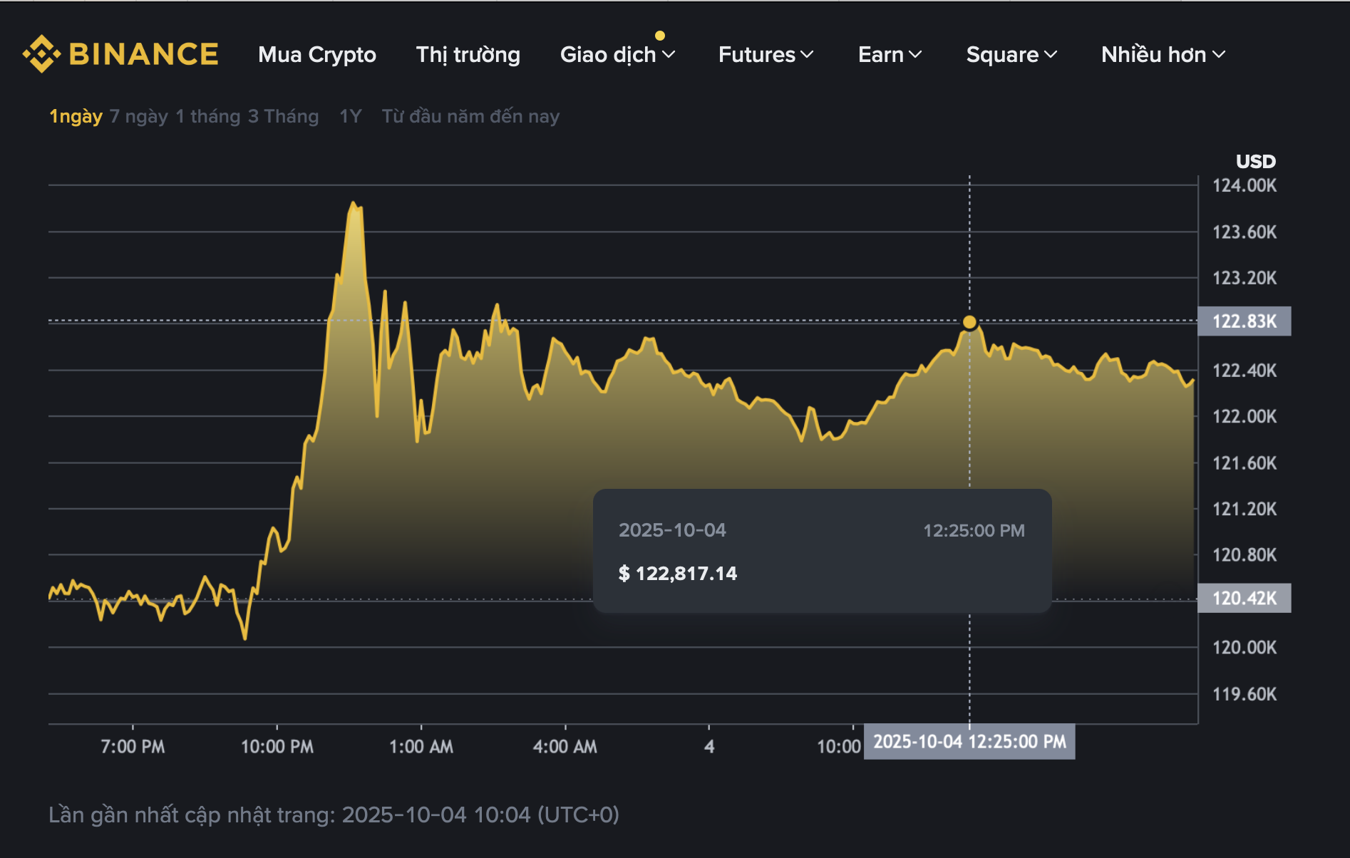Expand the Giao dịch dropdown
Image resolution: width=1350 pixels, height=858 pixels.
(x=617, y=54)
